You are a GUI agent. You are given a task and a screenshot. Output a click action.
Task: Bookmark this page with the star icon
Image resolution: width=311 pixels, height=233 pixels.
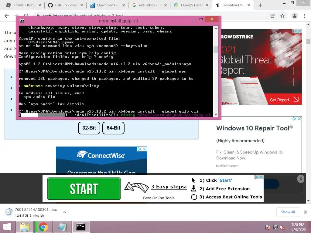pyautogui.click(x=282, y=16)
